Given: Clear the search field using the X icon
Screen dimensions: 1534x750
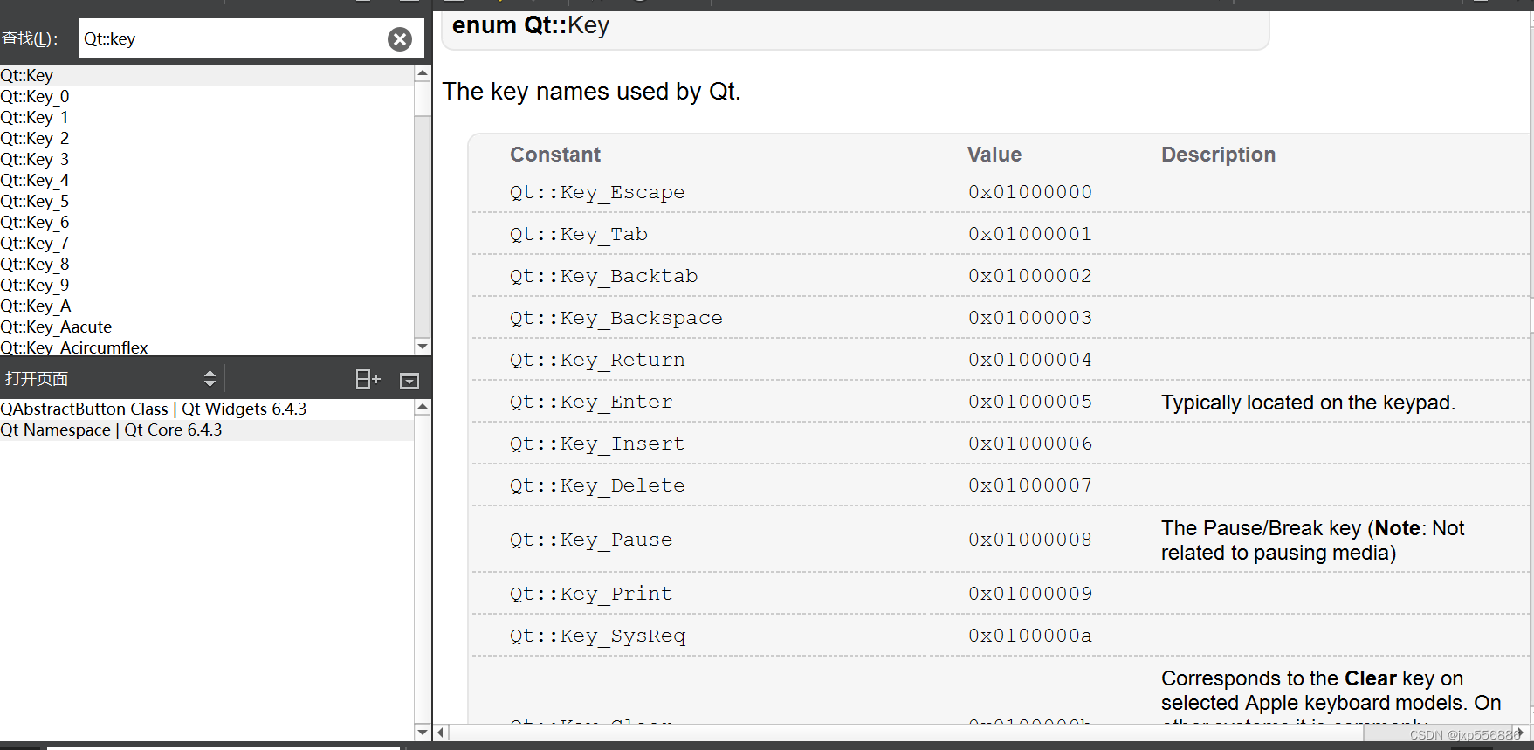Looking at the screenshot, I should (x=399, y=38).
